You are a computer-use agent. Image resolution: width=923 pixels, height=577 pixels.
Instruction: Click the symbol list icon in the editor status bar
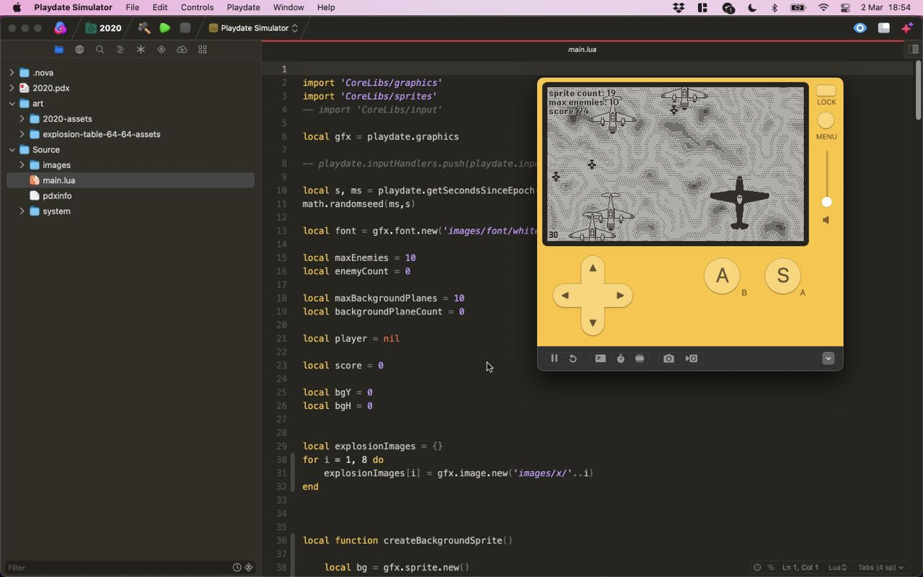[x=771, y=568]
